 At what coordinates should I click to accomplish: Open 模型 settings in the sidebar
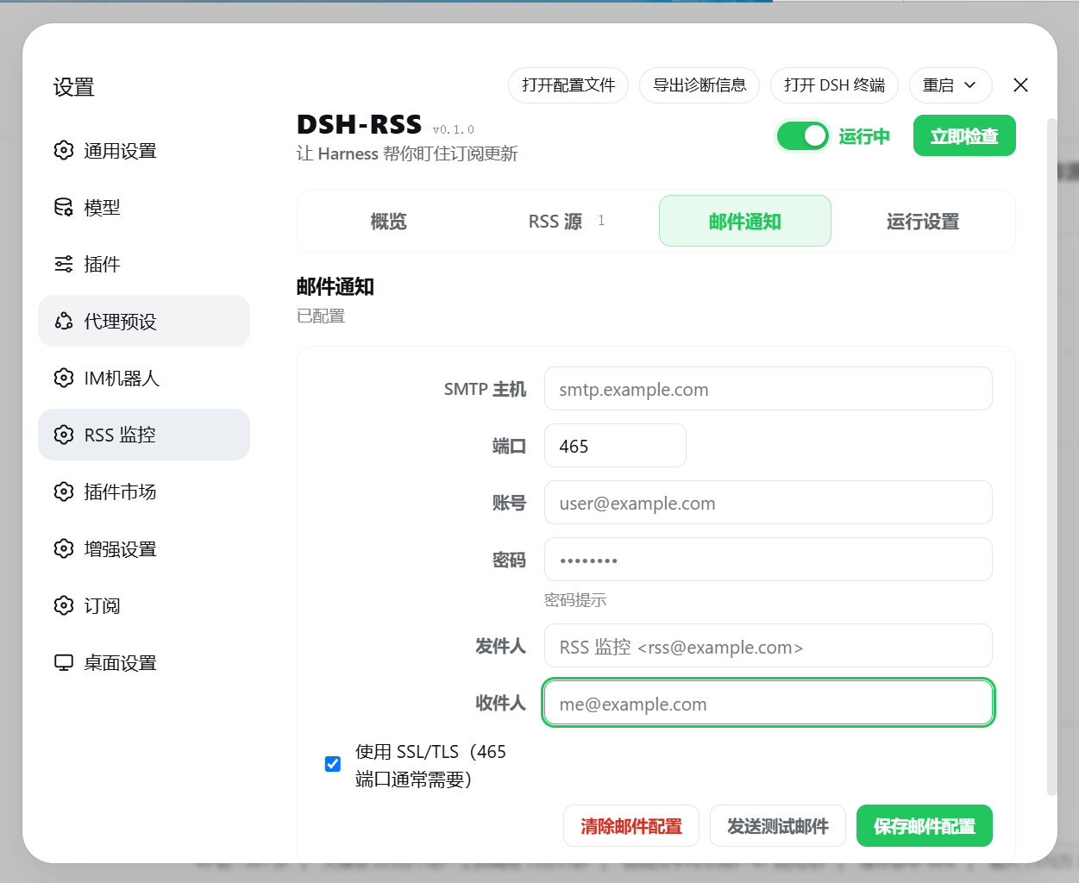pos(144,207)
